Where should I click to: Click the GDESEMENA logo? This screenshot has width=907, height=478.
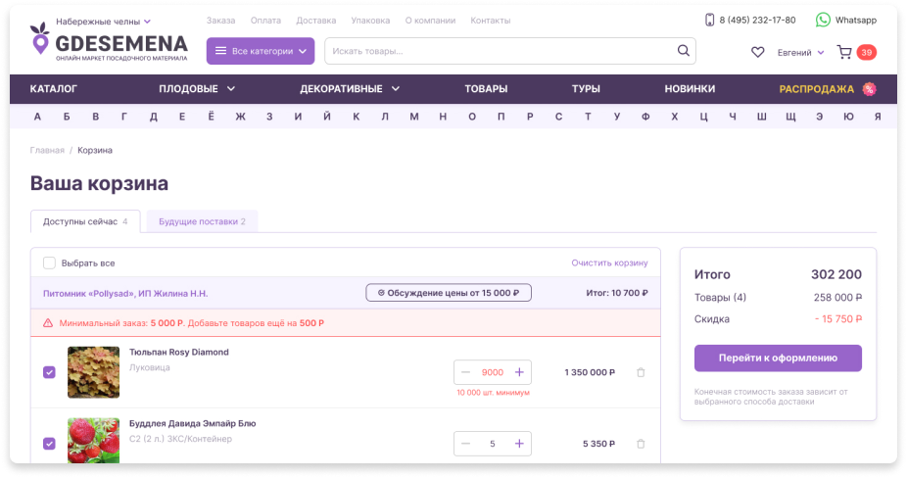coord(108,45)
